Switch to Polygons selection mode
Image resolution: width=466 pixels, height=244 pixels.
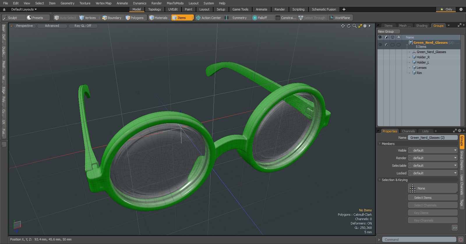(135, 18)
